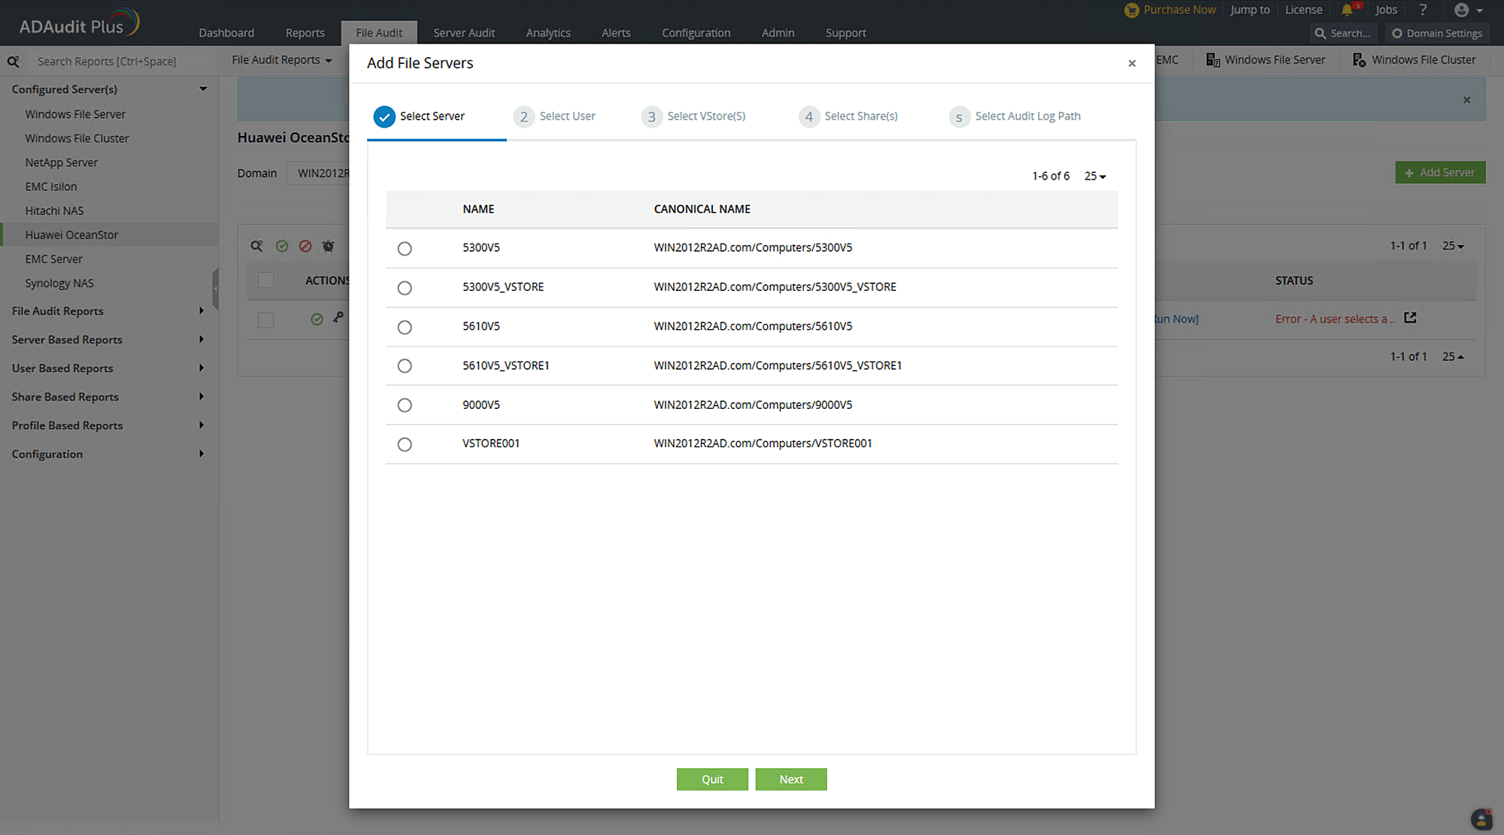The height and width of the screenshot is (835, 1504).
Task: Open the File Audit Reports dropdown
Action: coord(282,60)
